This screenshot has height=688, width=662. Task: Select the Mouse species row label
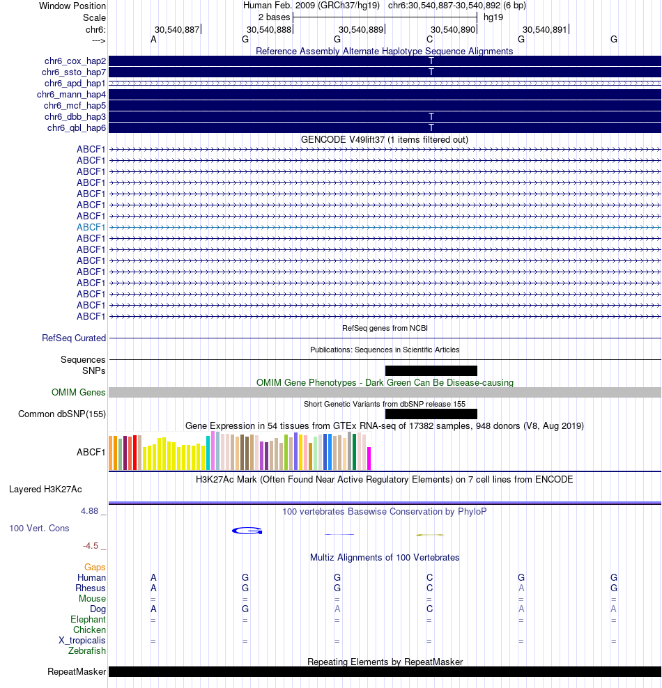(x=92, y=598)
